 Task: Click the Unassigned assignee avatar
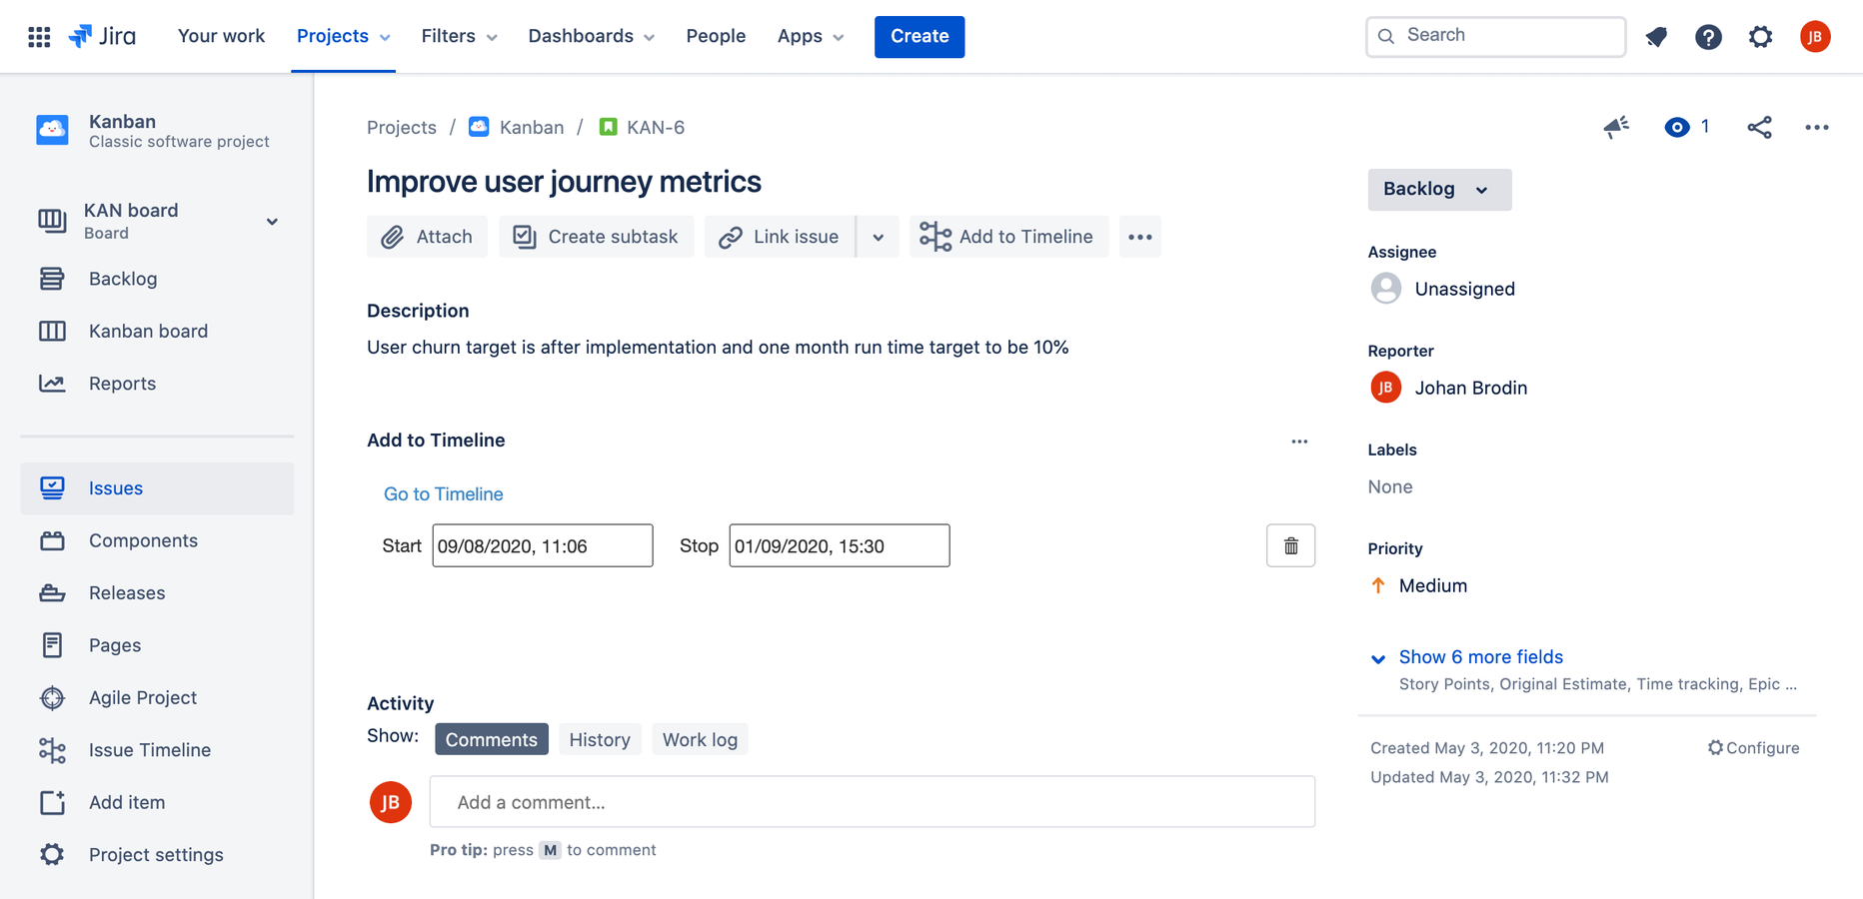coord(1385,289)
